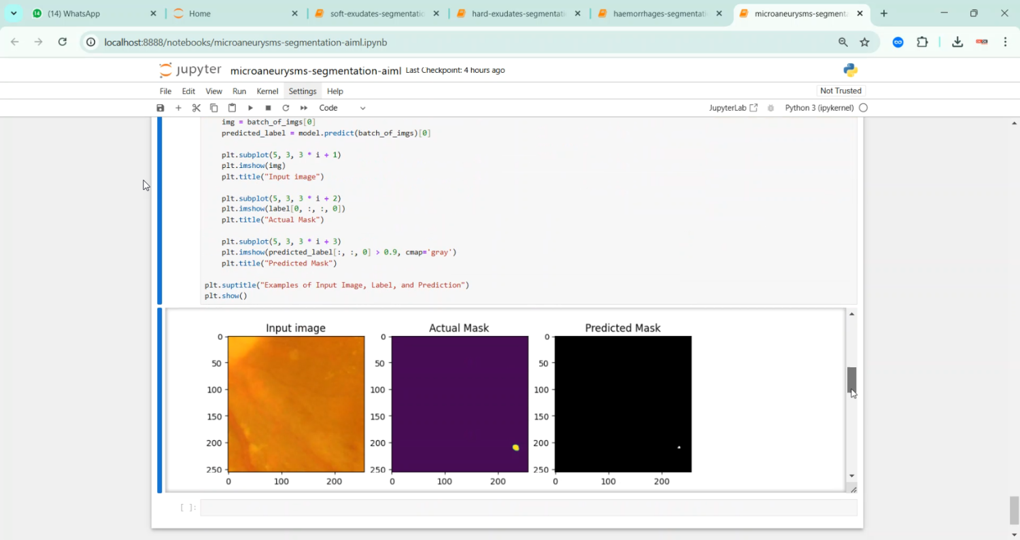1020x540 pixels.
Task: Click the output area scrollbar thumb
Action: point(851,379)
